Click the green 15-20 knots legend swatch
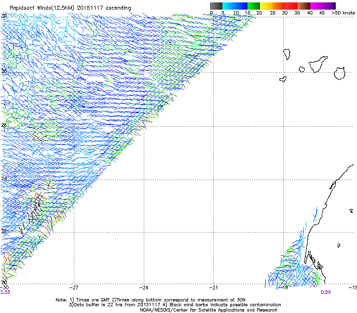Image resolution: width=357 pixels, height=313 pixels. point(254,6)
